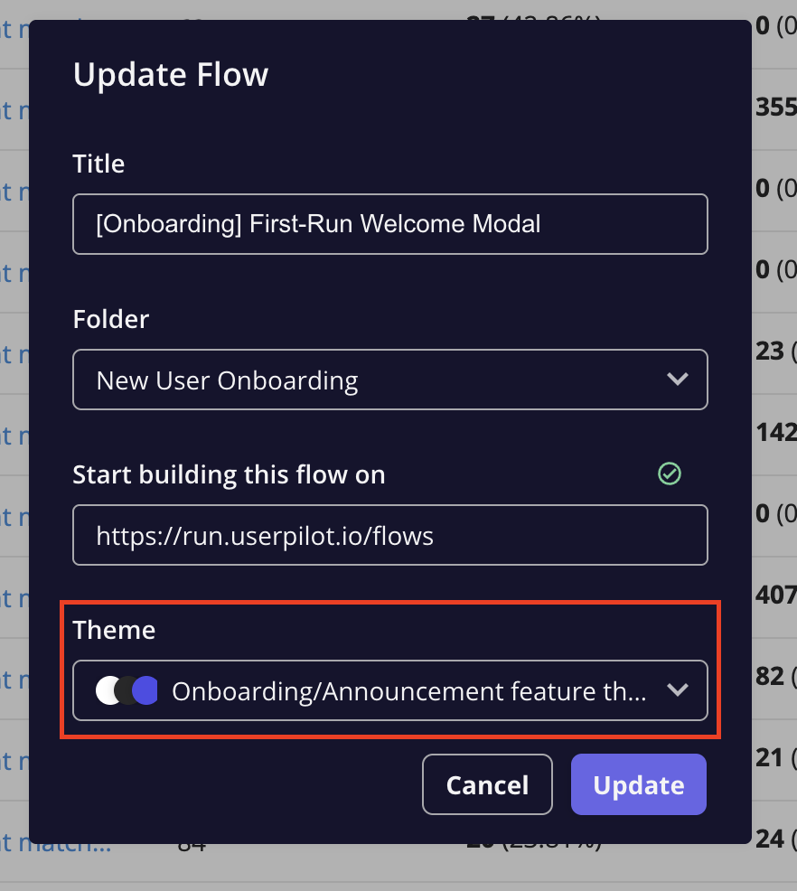Confirm changes with the Update button

click(x=639, y=784)
